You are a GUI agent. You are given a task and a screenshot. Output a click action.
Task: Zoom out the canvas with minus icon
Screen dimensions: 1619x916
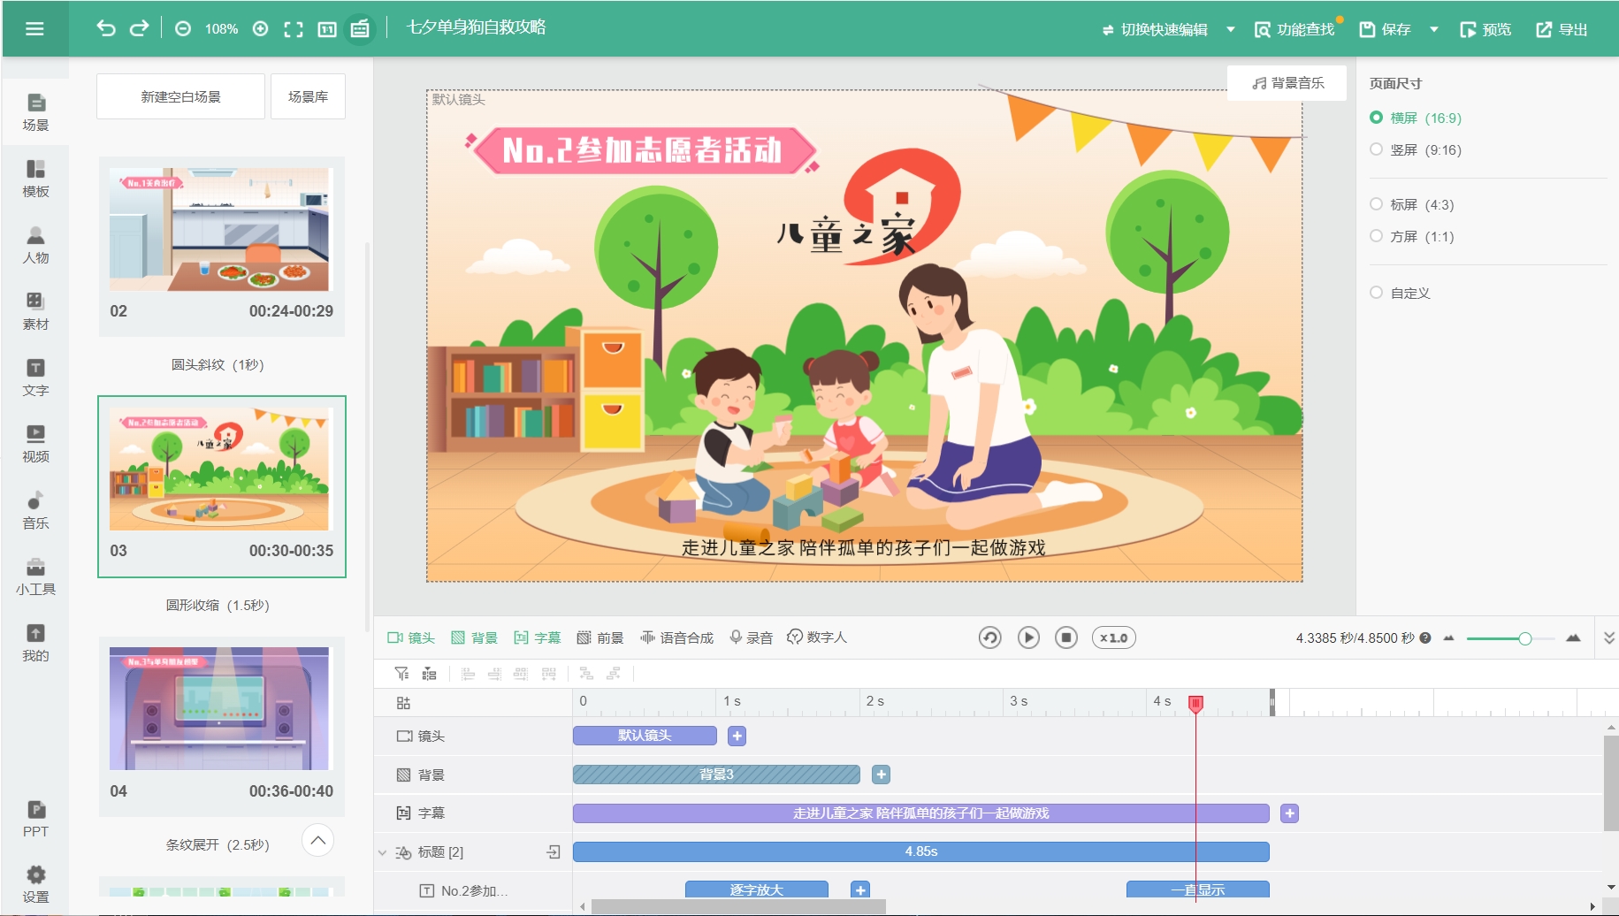183,29
